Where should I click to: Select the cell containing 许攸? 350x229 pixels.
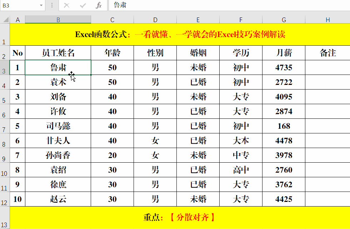click(x=58, y=111)
